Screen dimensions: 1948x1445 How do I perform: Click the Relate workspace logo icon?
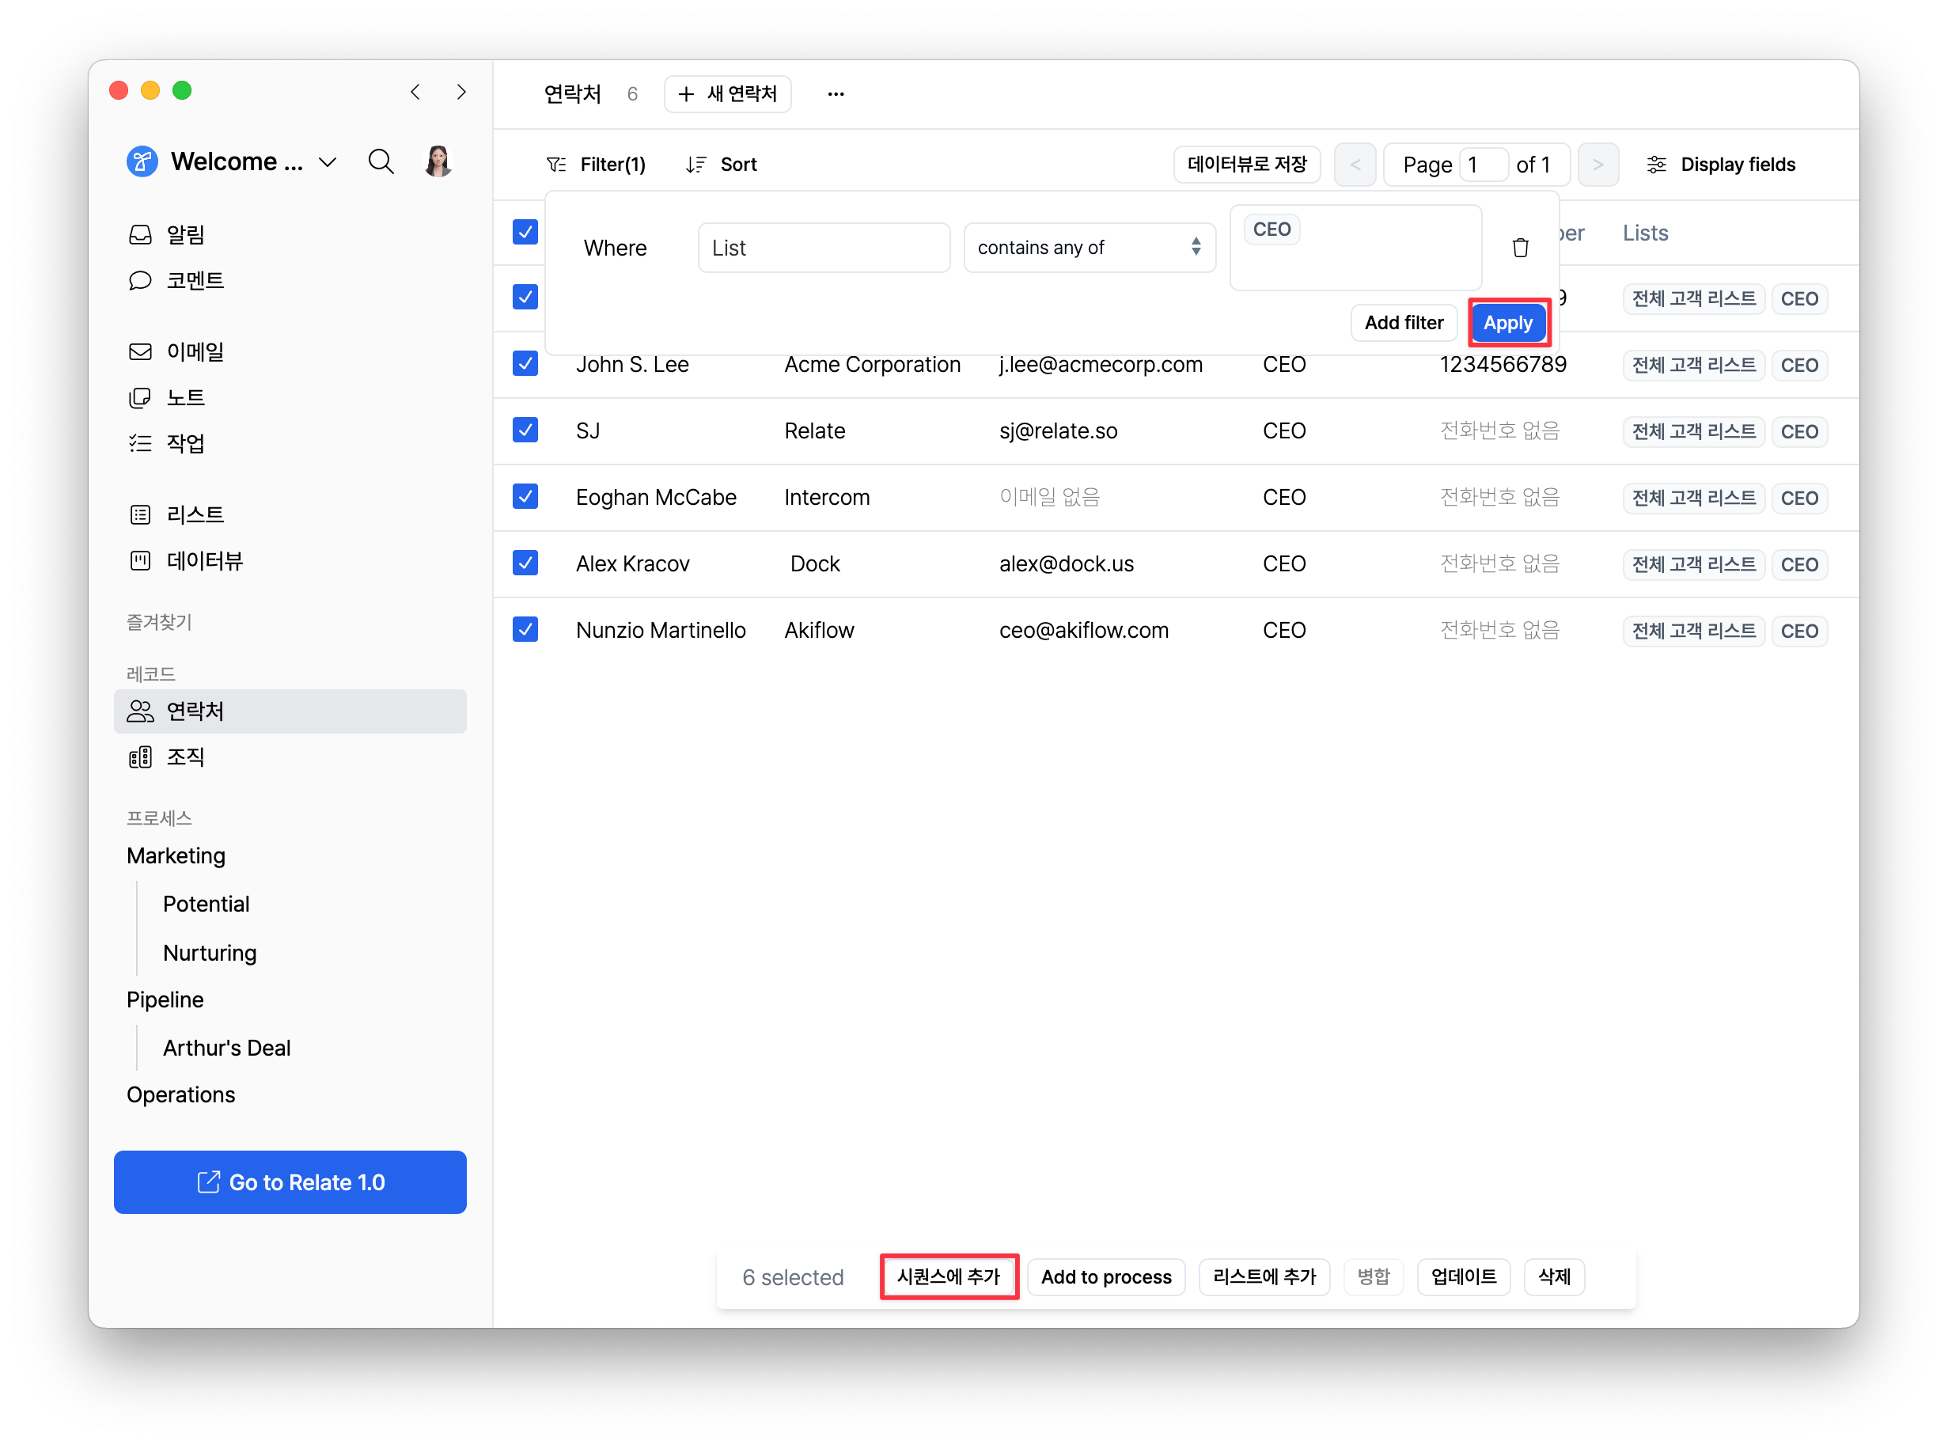[x=142, y=161]
